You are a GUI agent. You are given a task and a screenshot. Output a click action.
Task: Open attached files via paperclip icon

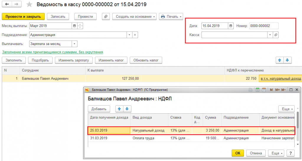click(106, 17)
